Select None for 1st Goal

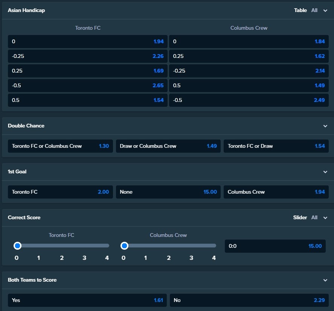[168, 192]
